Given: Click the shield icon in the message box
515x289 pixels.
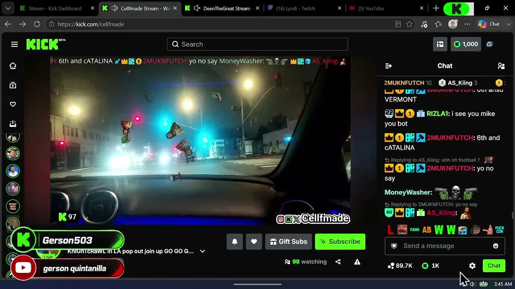Looking at the screenshot, I should [394, 246].
